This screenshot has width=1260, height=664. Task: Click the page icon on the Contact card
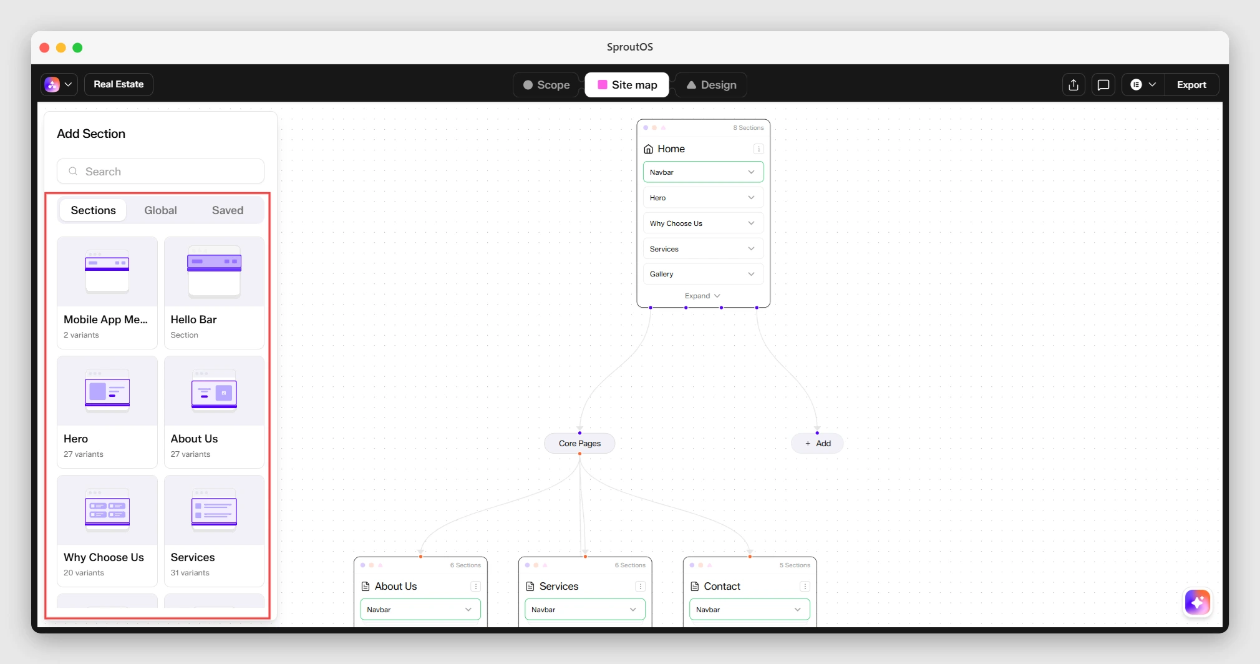pos(695,586)
